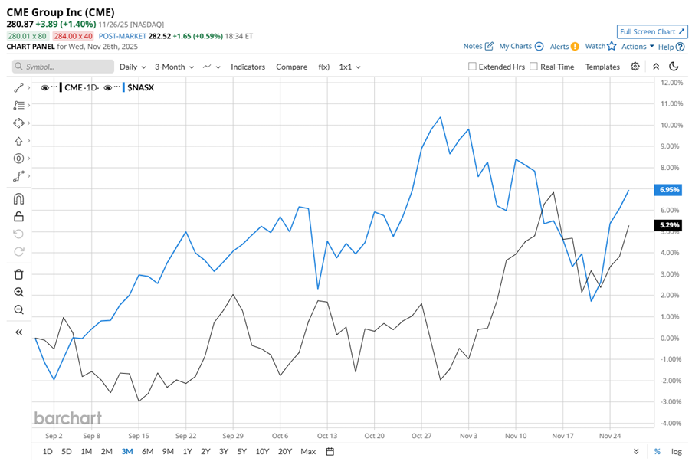Expand the trend line tool submenu arrow
Viewport: 692px width, 468px height.
coord(28,88)
